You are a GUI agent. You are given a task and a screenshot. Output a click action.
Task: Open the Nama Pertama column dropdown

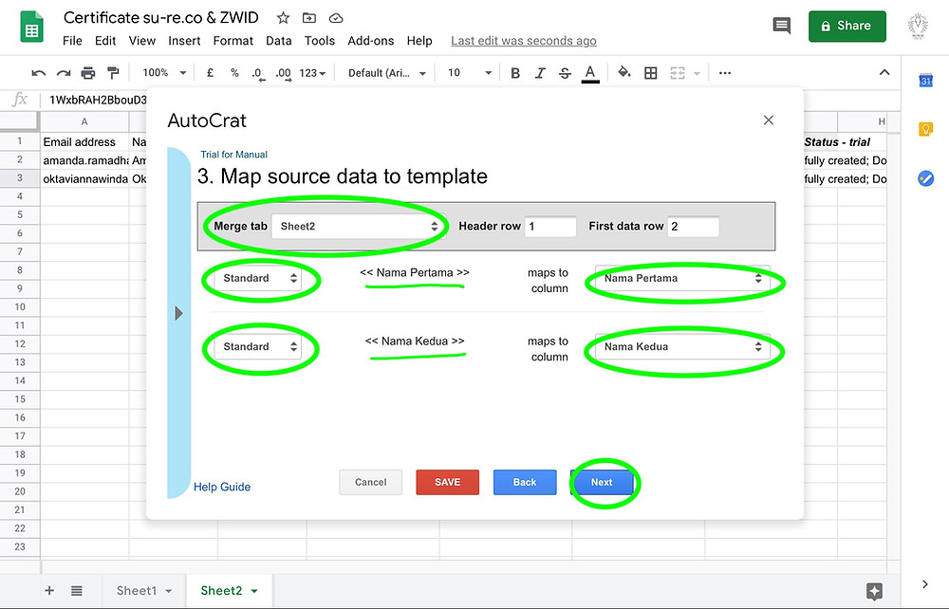pyautogui.click(x=682, y=278)
